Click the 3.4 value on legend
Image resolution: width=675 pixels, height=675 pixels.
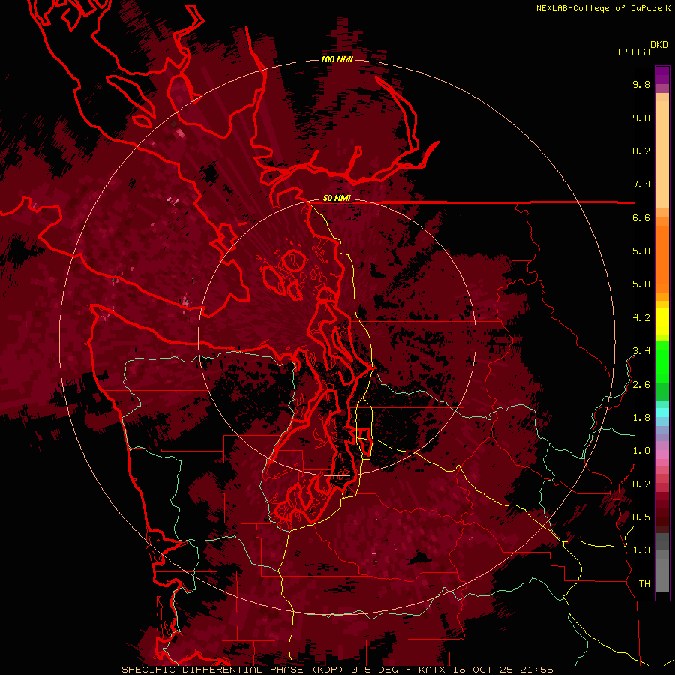641,351
